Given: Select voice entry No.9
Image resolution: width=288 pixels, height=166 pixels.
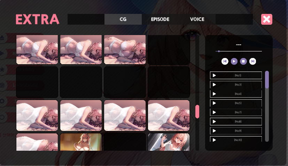Looking at the screenshot, I should [x=236, y=131].
